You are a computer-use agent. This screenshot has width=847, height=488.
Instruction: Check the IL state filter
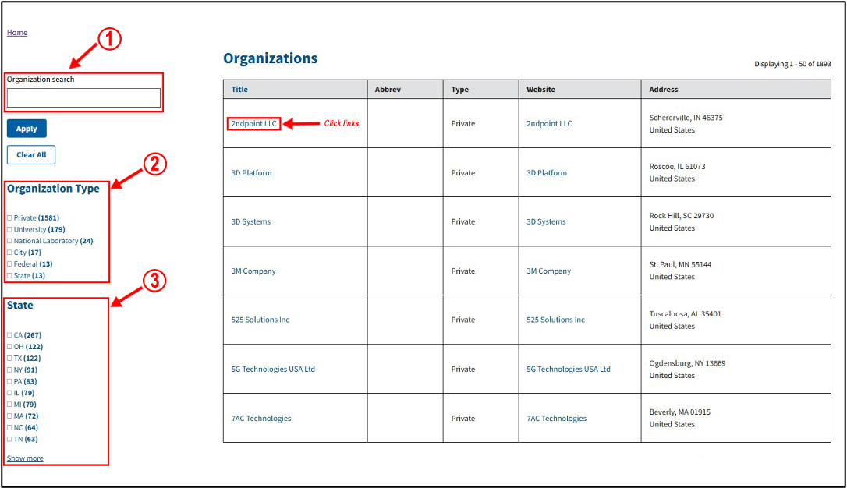[9, 393]
